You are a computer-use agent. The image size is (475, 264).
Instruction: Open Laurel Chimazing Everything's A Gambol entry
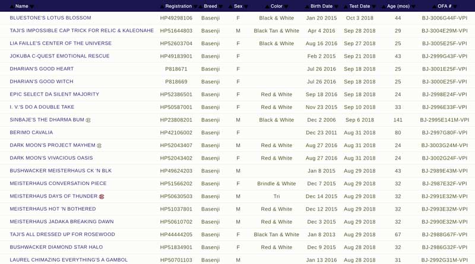68,260
